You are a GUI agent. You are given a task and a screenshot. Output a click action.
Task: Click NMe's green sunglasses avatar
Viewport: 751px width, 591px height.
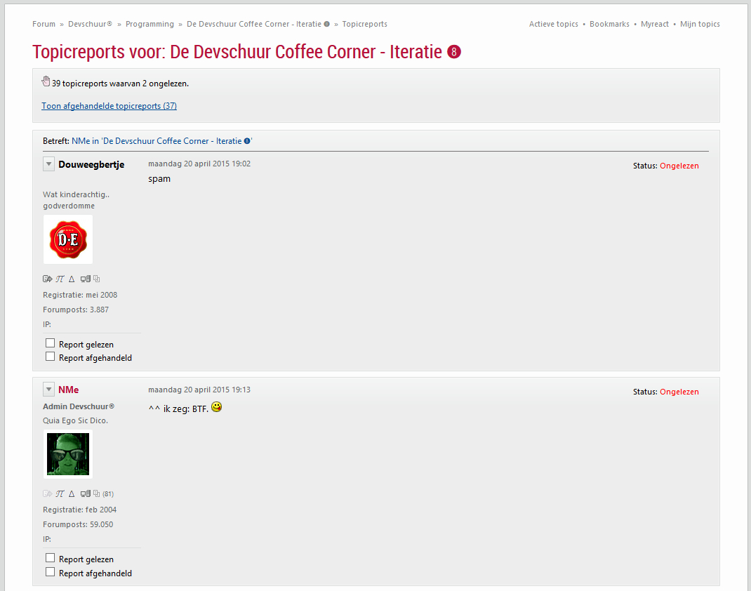68,454
